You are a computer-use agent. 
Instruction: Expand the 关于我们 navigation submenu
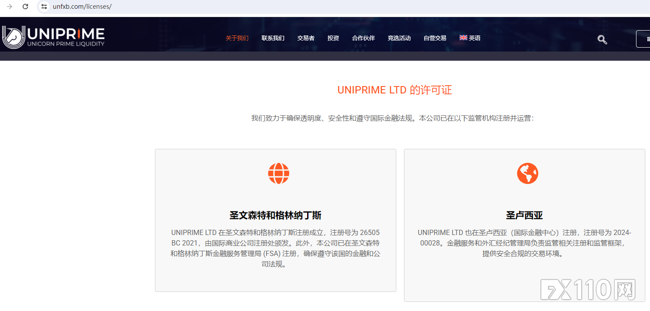tap(237, 38)
